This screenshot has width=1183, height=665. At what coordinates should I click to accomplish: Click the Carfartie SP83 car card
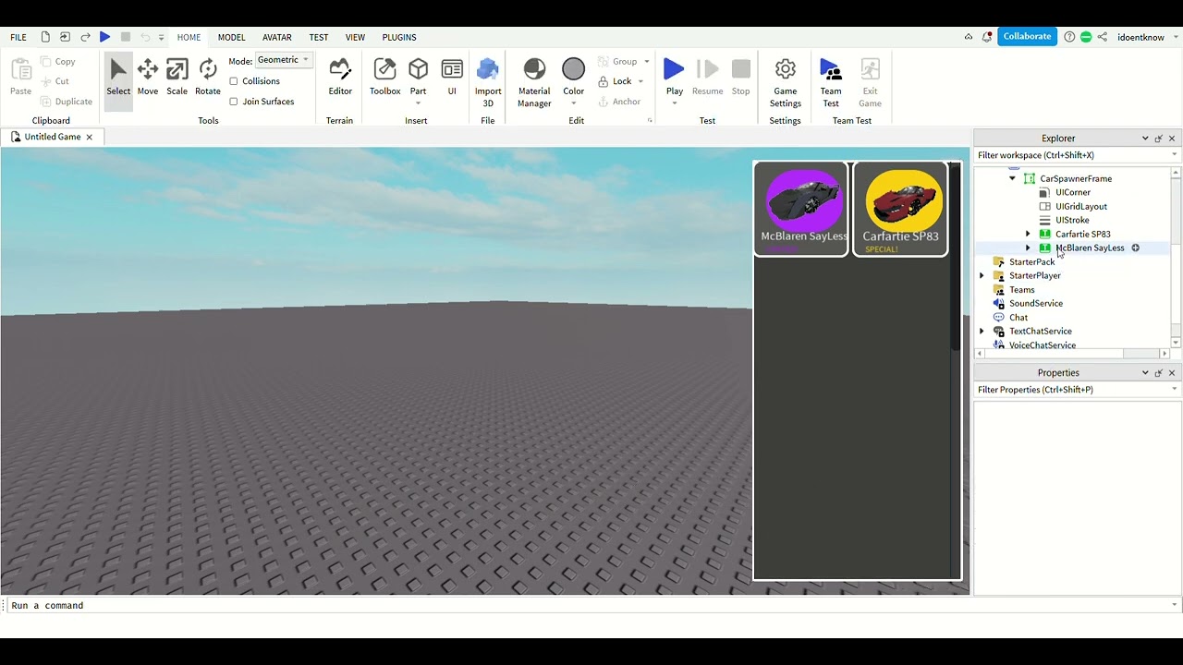coord(900,209)
